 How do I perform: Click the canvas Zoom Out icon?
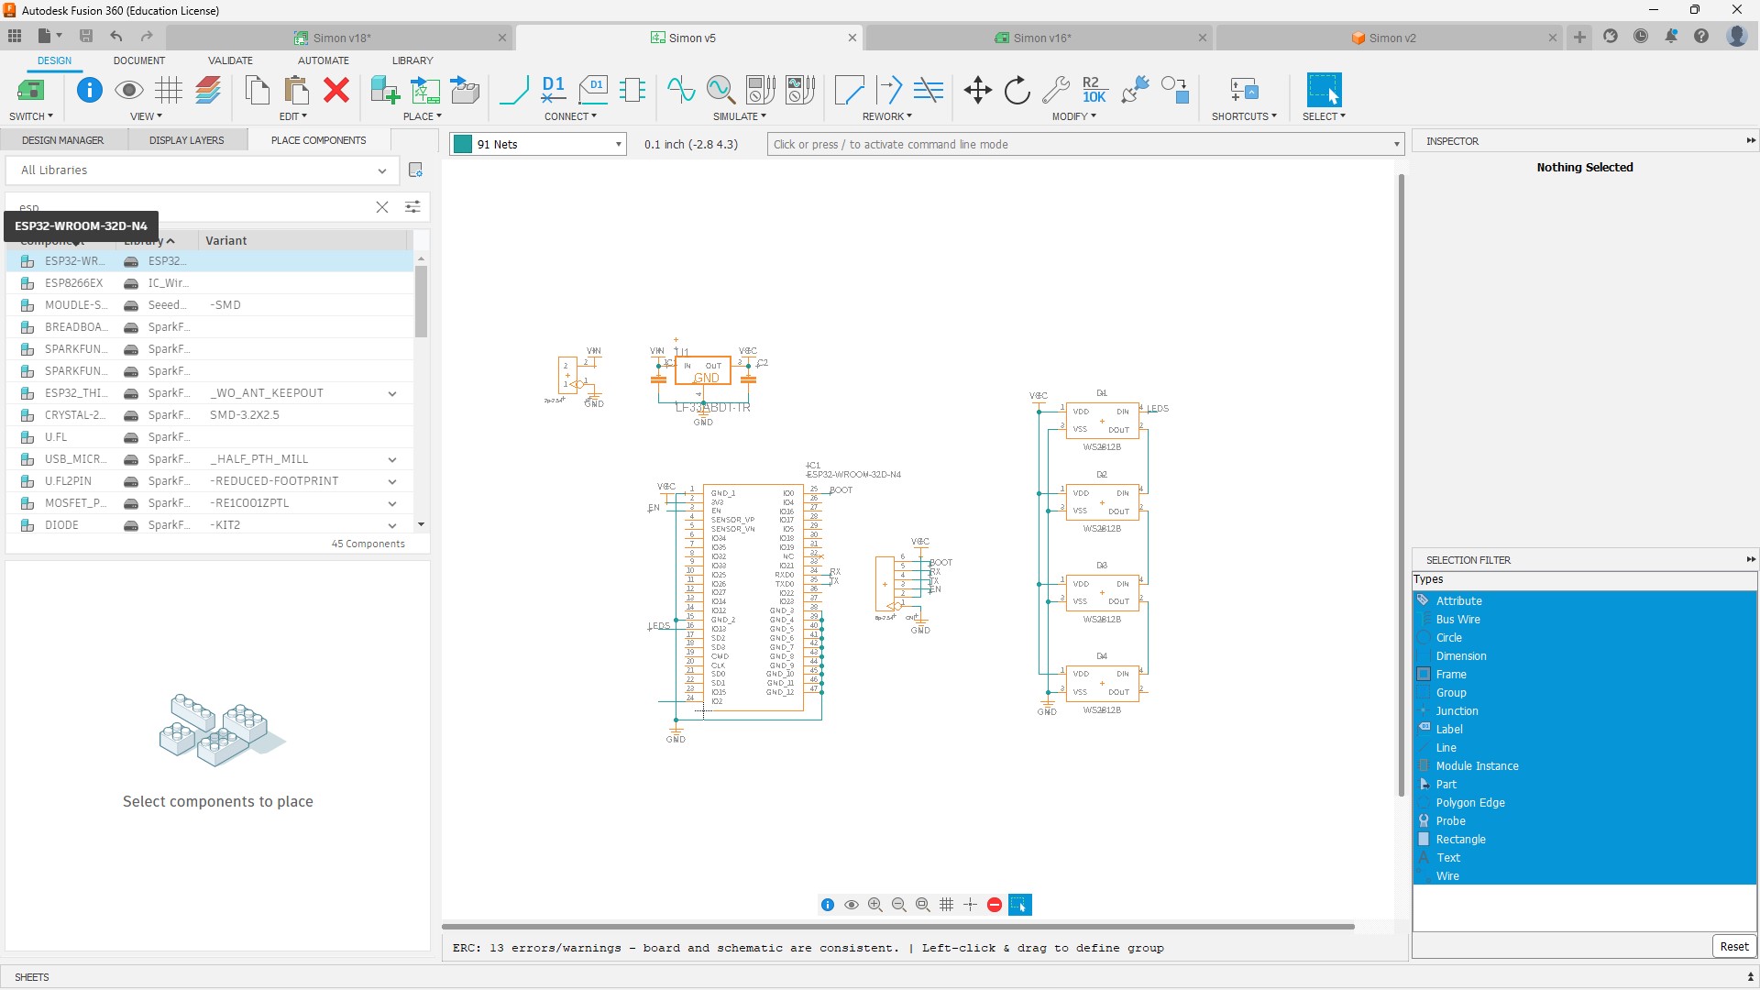pyautogui.click(x=899, y=905)
